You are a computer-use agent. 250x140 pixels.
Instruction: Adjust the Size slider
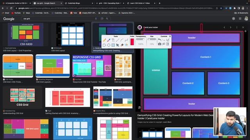click(152, 39)
